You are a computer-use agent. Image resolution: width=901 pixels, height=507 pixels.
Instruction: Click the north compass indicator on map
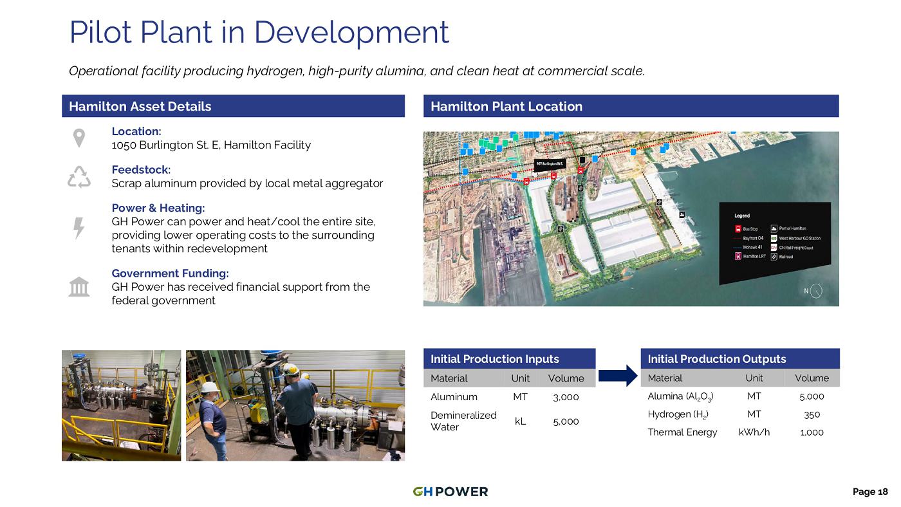point(813,291)
